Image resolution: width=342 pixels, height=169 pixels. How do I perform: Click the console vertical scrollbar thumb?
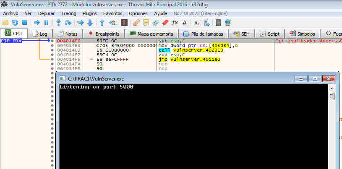(332, 96)
